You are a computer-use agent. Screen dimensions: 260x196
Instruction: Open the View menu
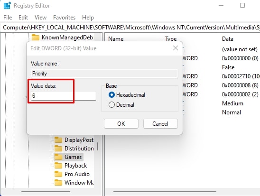tap(40, 18)
